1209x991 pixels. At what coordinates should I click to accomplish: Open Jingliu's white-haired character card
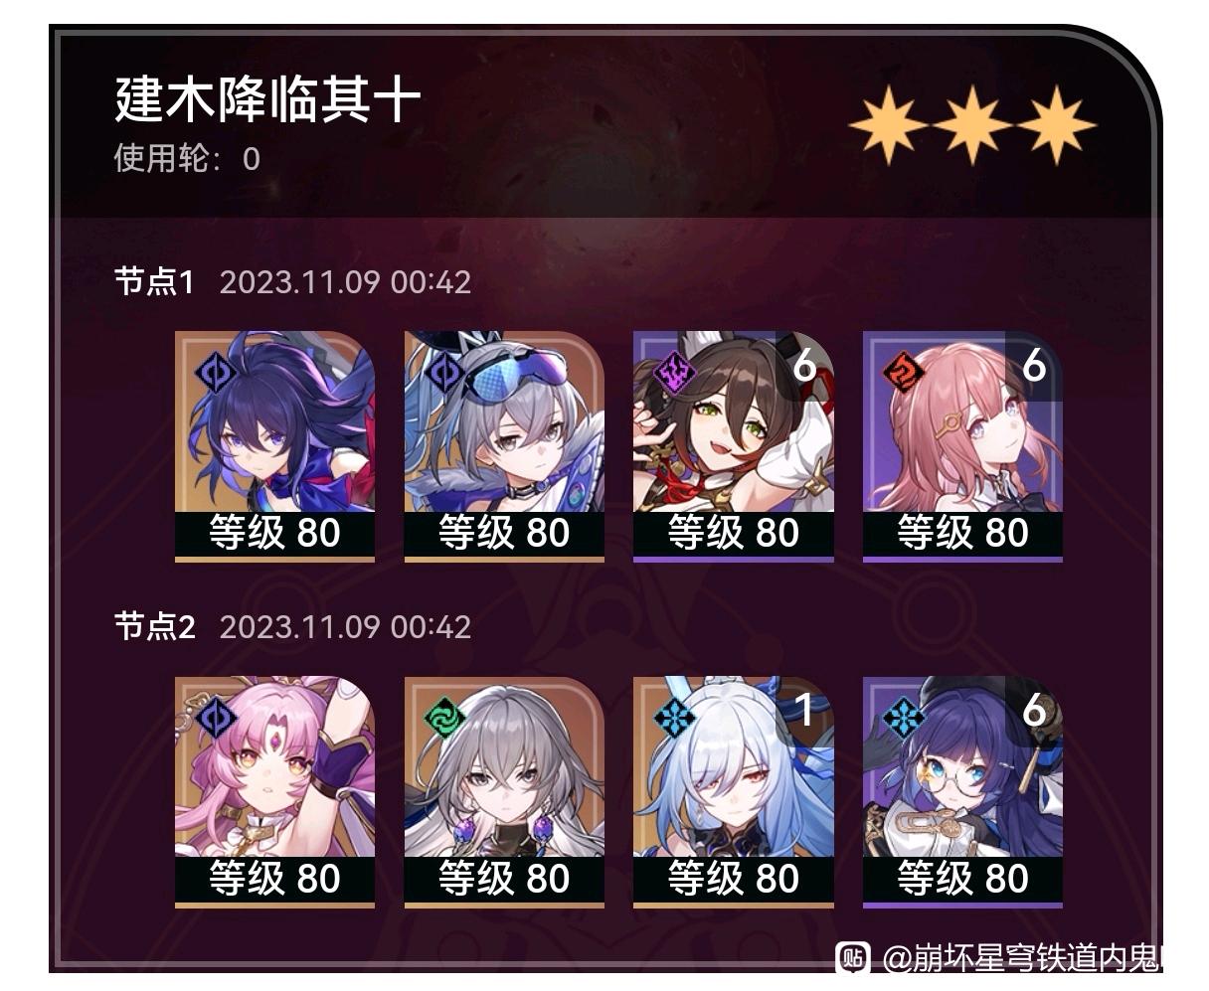tap(734, 792)
